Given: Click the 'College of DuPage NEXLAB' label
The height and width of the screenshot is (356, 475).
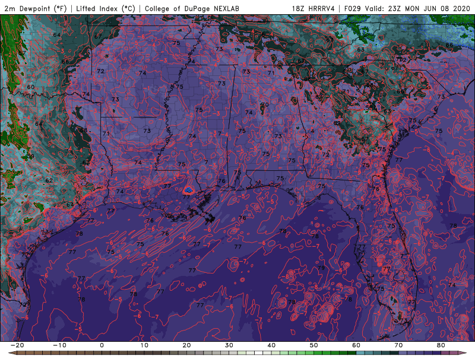Looking at the screenshot, I should point(192,8).
